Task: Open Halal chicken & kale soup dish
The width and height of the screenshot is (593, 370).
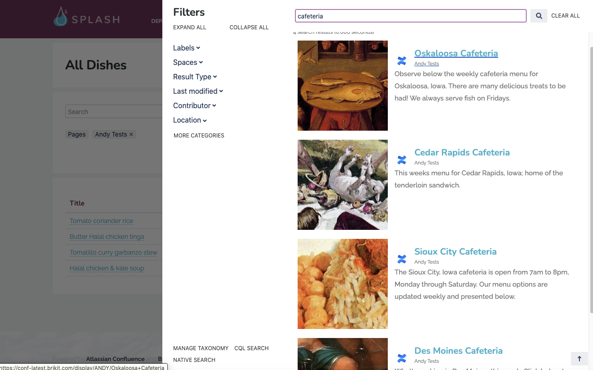Action: [107, 268]
